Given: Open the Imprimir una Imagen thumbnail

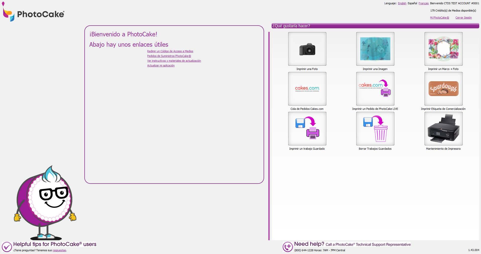Looking at the screenshot, I should pyautogui.click(x=375, y=49).
